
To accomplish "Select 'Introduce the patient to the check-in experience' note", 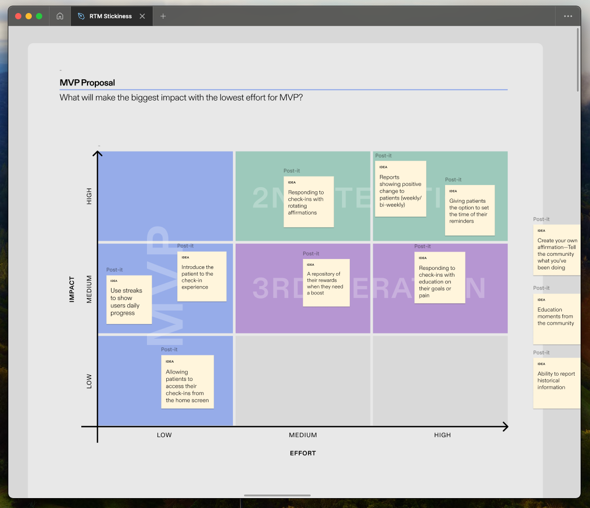I will (202, 277).
